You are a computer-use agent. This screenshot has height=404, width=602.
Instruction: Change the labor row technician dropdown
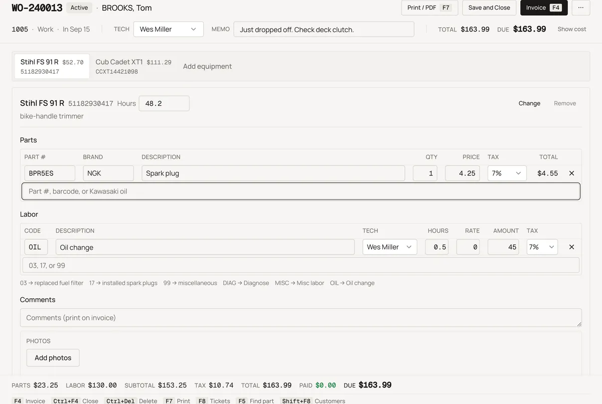pyautogui.click(x=390, y=247)
